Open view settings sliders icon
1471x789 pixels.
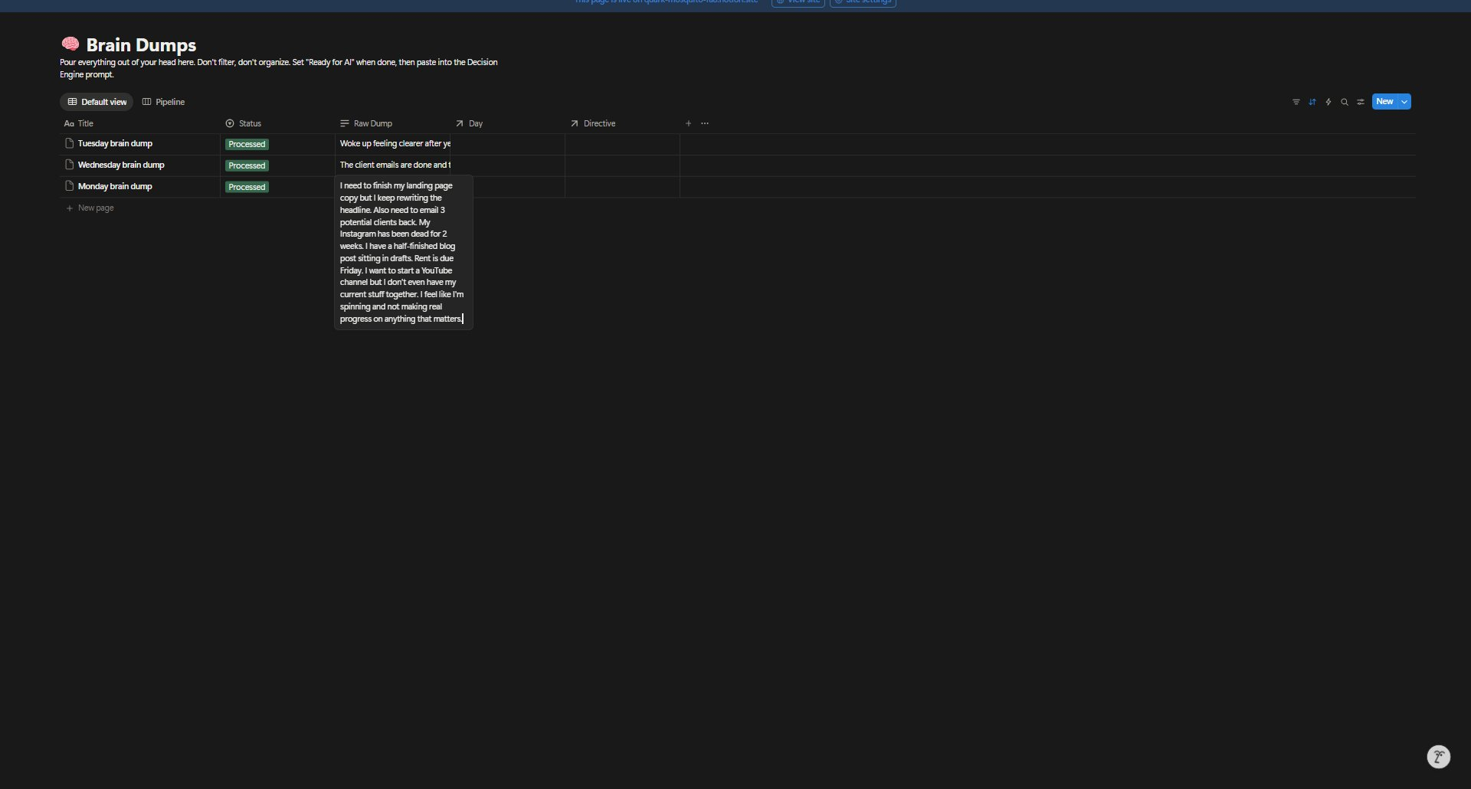point(1360,102)
